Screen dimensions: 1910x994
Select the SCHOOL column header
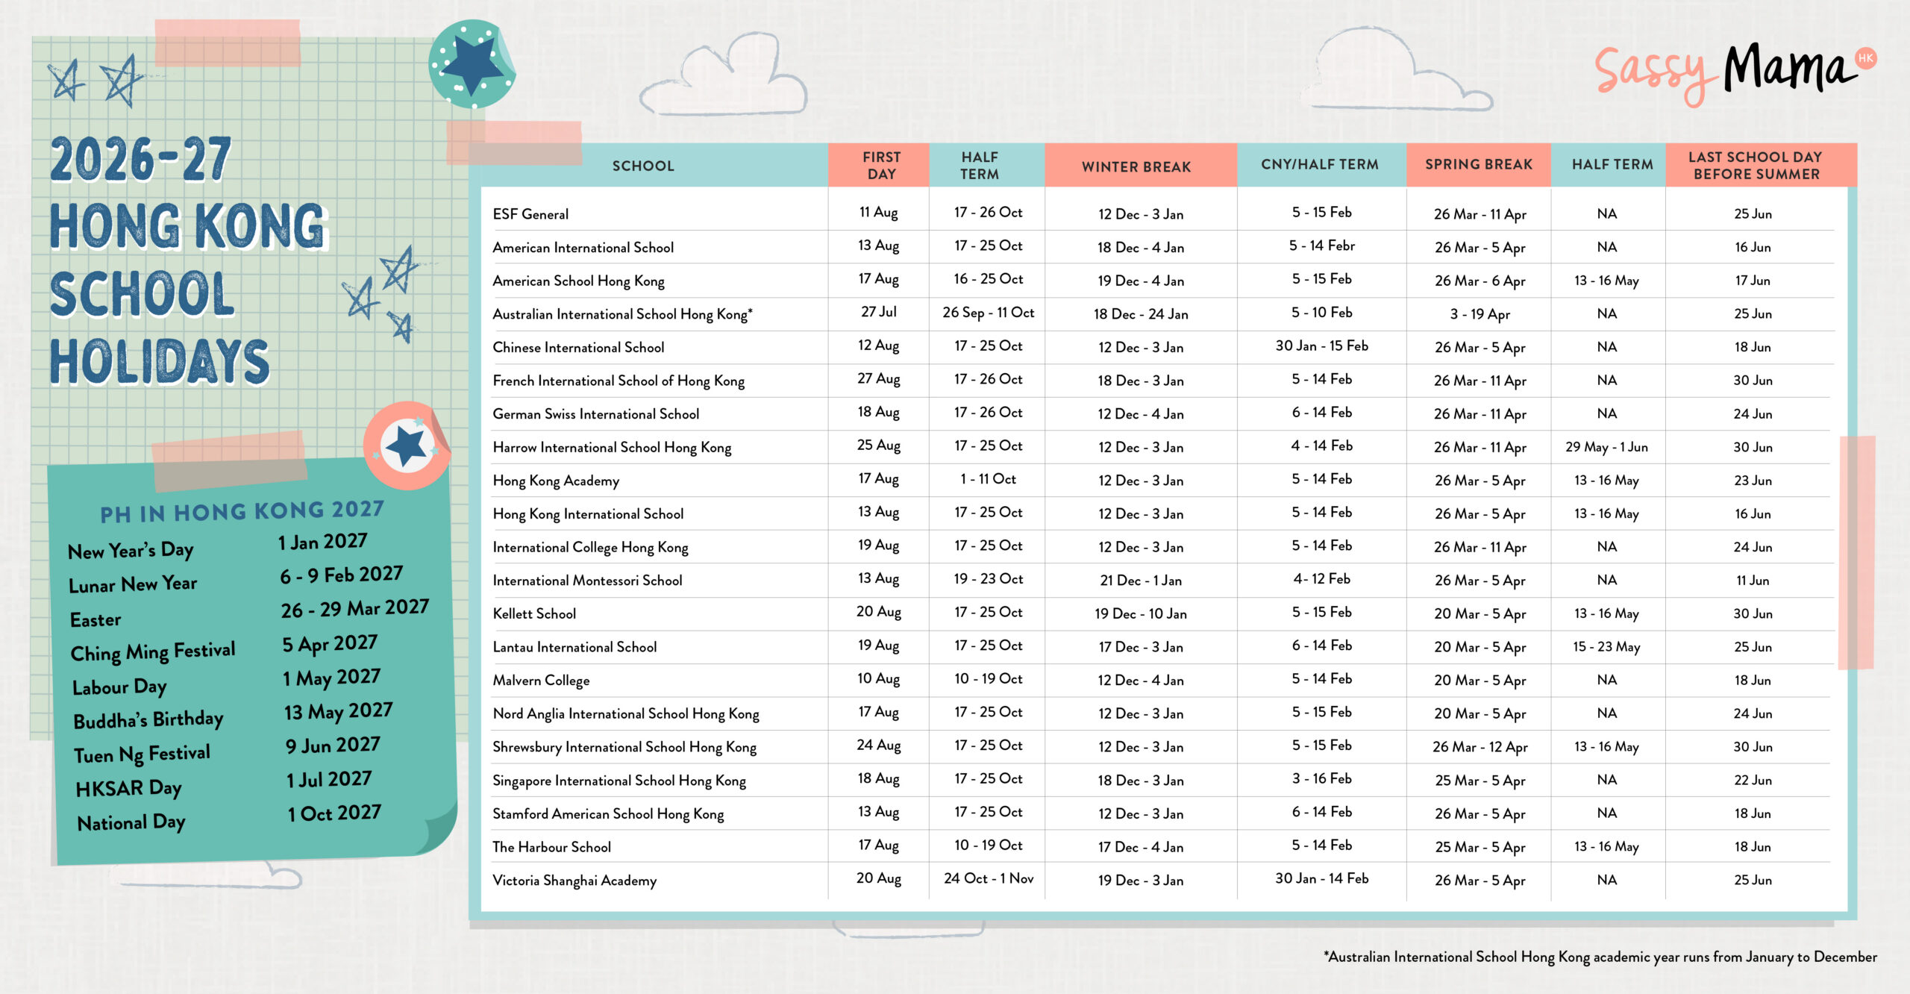[x=643, y=166]
